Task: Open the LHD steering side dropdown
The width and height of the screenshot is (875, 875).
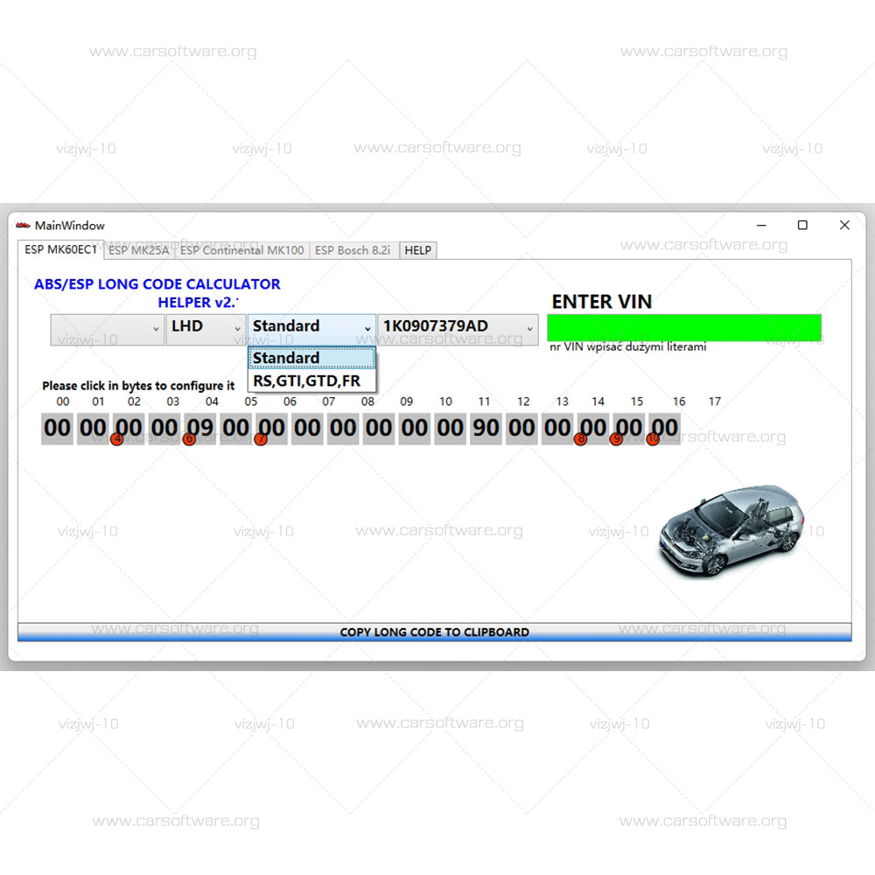Action: (x=206, y=330)
